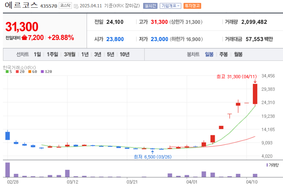Select the 1일 line chart tab

[37, 54]
